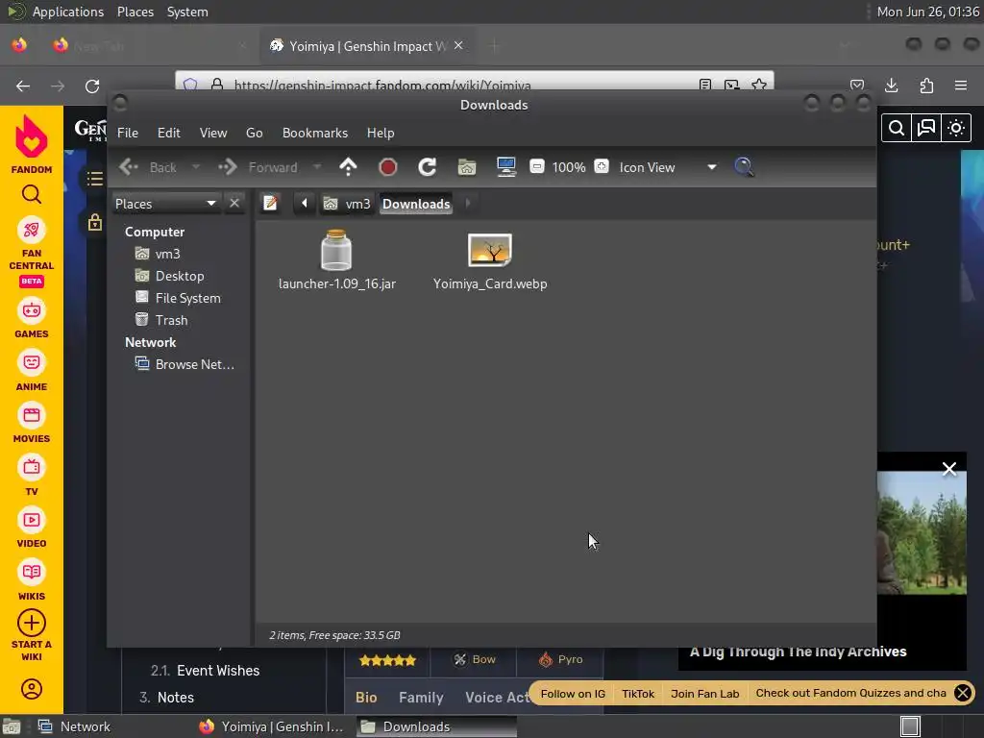Open the File menu in Downloads window
The image size is (984, 738).
point(128,133)
